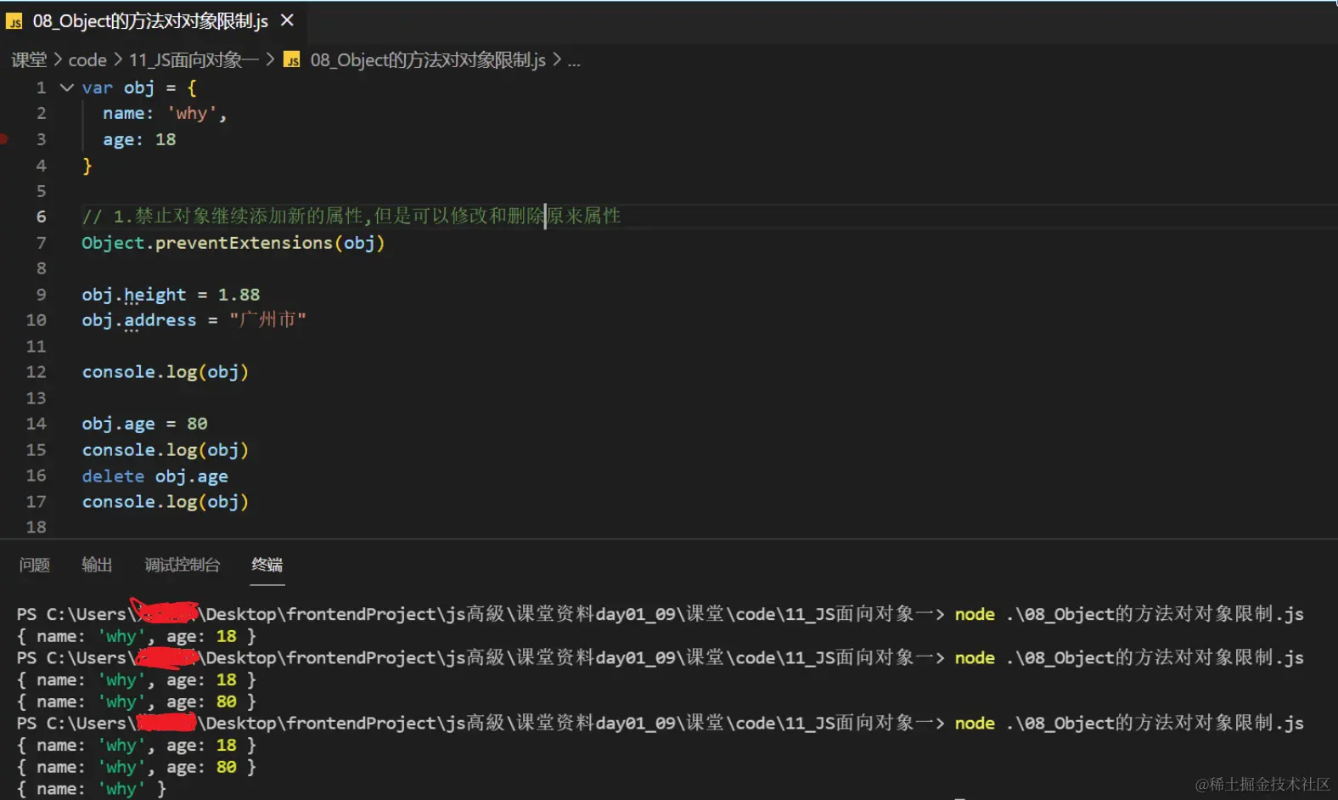Switch to the 输出 panel tab
1338x800 pixels.
tap(97, 565)
